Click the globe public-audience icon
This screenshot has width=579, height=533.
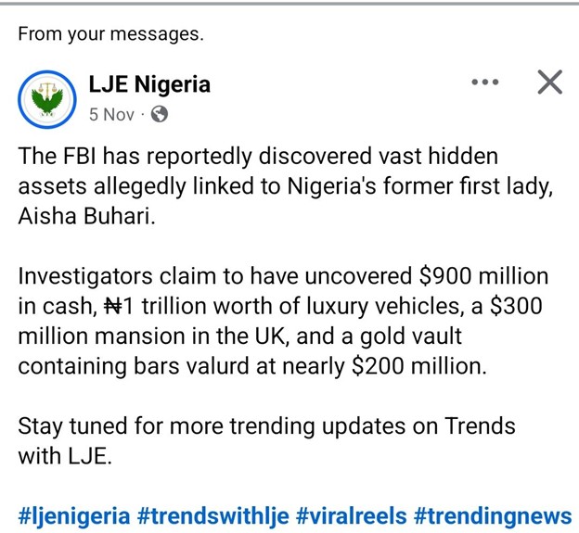[x=160, y=115]
